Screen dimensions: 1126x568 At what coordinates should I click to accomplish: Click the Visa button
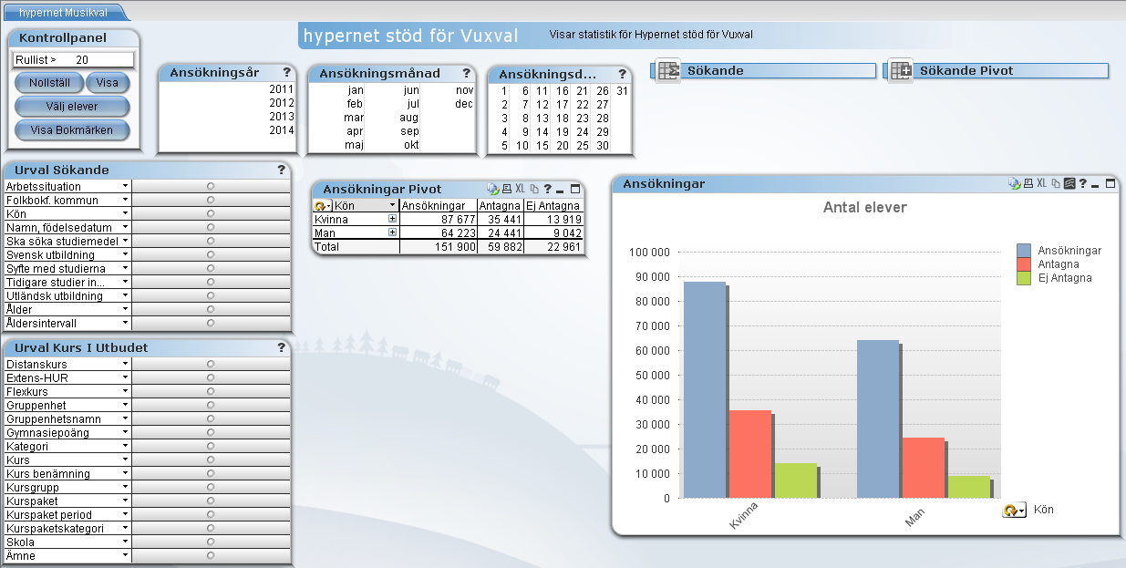click(108, 82)
